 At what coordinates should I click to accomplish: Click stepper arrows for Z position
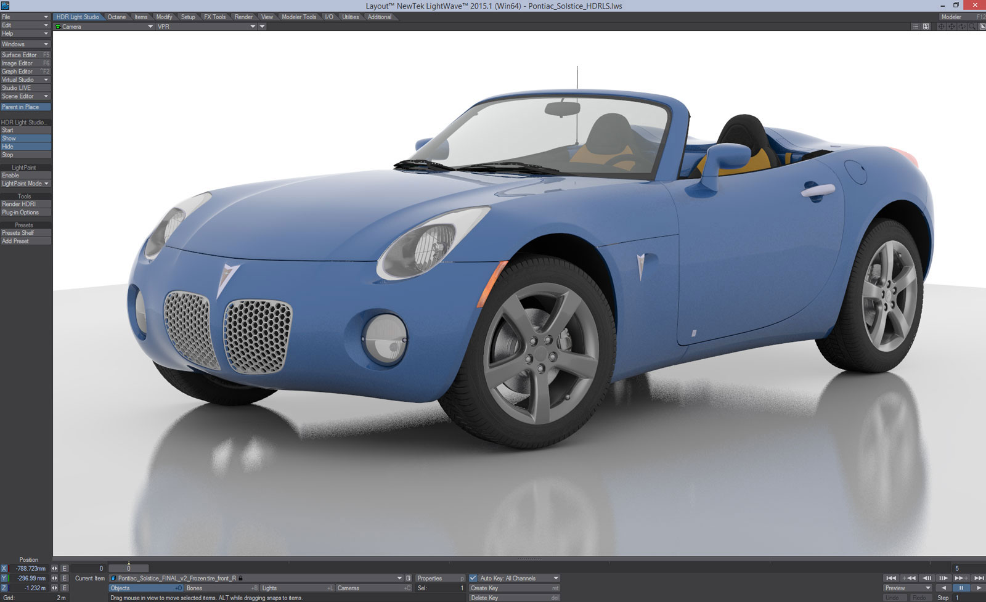click(x=54, y=588)
